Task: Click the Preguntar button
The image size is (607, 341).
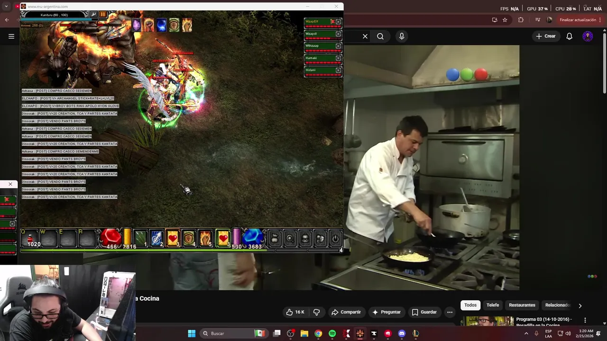Action: pos(386,312)
